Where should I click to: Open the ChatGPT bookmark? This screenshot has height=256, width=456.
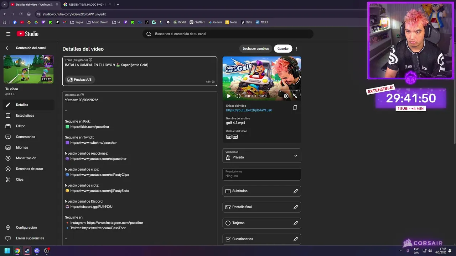(x=197, y=22)
